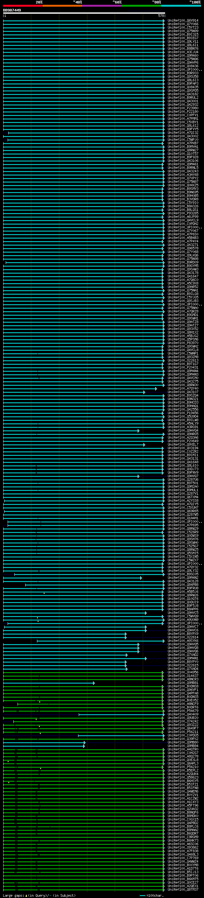The image size is (204, 898).
Task: Select hit label UniRef100_A7PMM1
Action: (183, 119)
